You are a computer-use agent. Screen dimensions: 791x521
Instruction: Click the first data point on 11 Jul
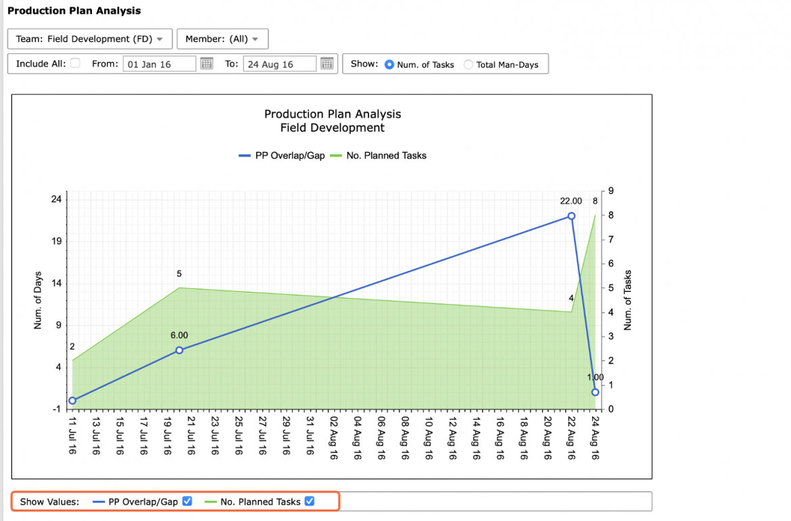pyautogui.click(x=72, y=401)
